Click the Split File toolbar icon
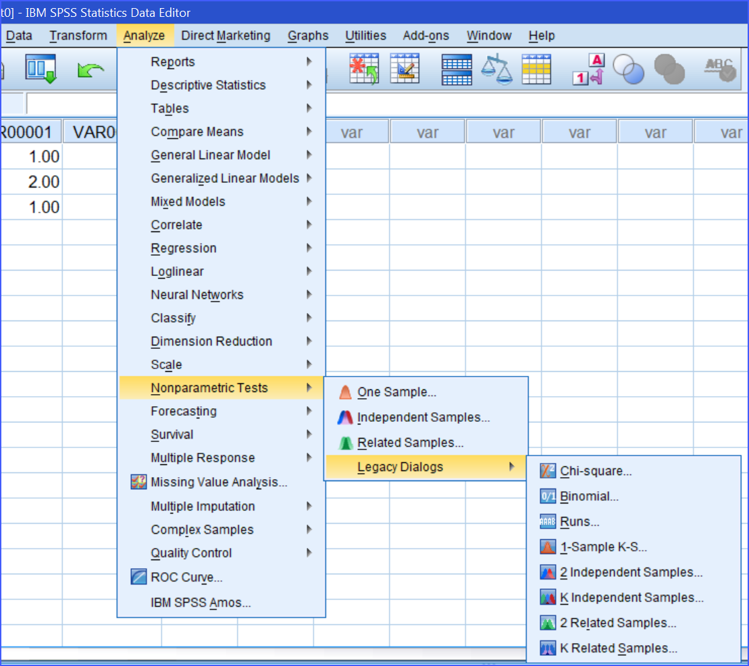Screen dimensions: 749x666 [x=456, y=69]
